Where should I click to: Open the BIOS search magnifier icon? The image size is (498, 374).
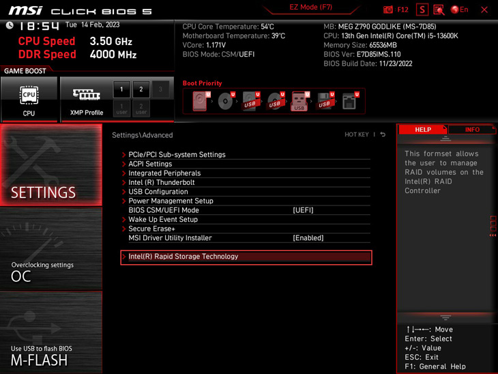coord(439,10)
